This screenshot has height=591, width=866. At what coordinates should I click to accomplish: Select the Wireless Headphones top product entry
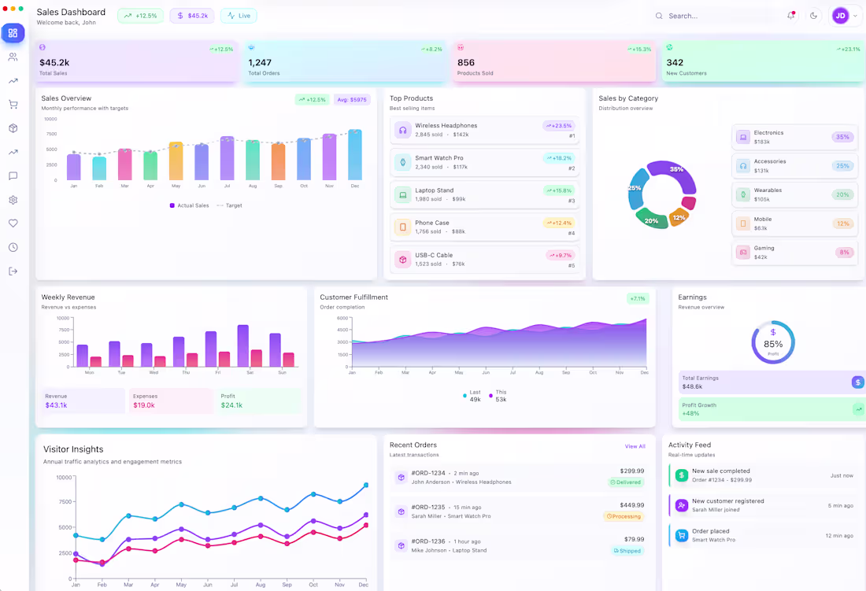pyautogui.click(x=485, y=129)
